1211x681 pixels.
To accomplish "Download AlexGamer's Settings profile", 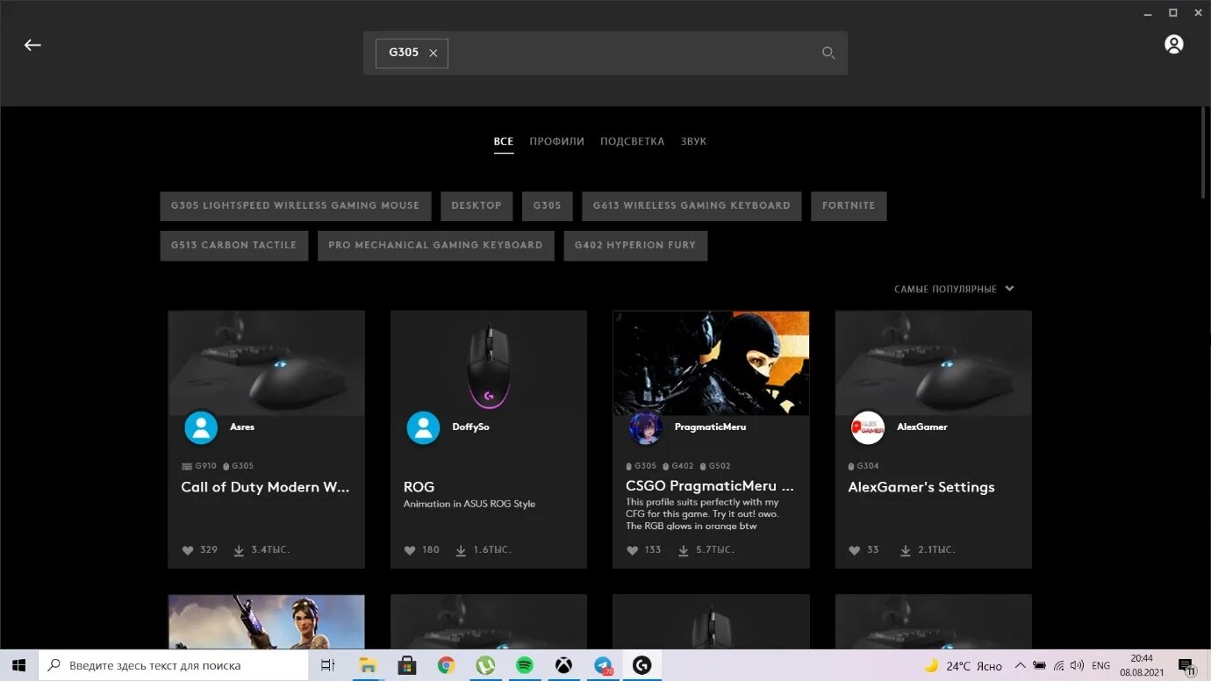I will (x=906, y=550).
